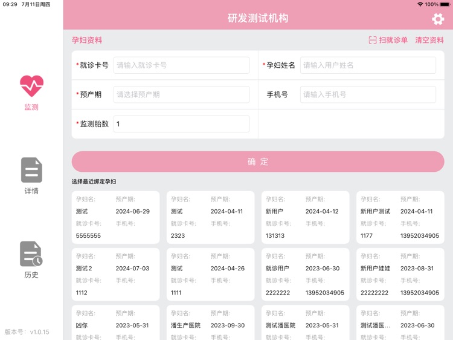This screenshot has width=453, height=340.
Task: Switch to the 监测 tab label
Action: 31,107
